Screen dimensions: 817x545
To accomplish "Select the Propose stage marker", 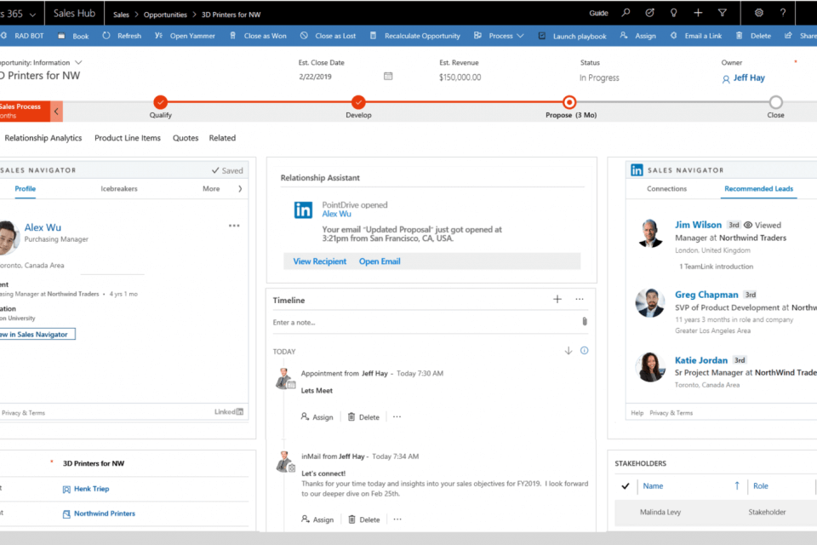I will tap(569, 102).
